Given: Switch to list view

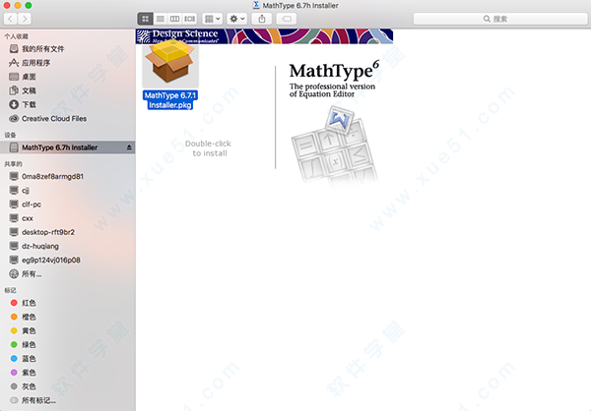Looking at the screenshot, I should point(161,19).
